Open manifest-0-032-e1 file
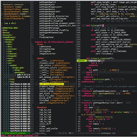The width and height of the screenshot is (137, 137). point(20,96)
